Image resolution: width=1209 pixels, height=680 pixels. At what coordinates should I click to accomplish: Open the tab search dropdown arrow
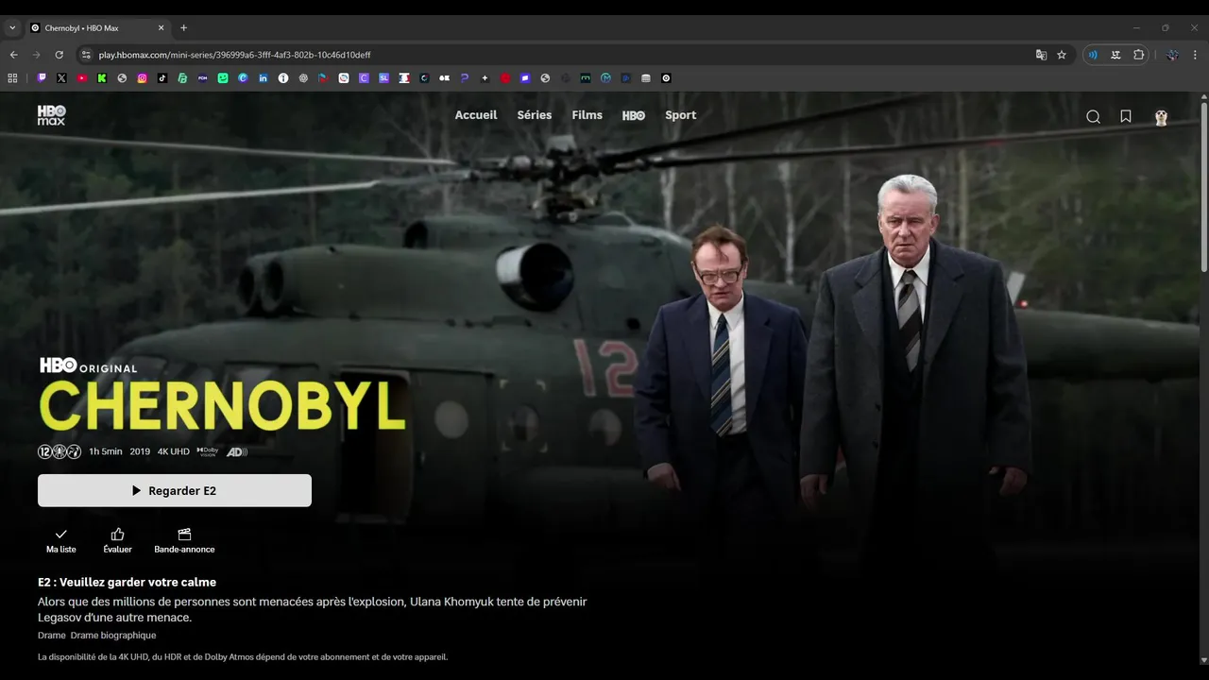[12, 28]
